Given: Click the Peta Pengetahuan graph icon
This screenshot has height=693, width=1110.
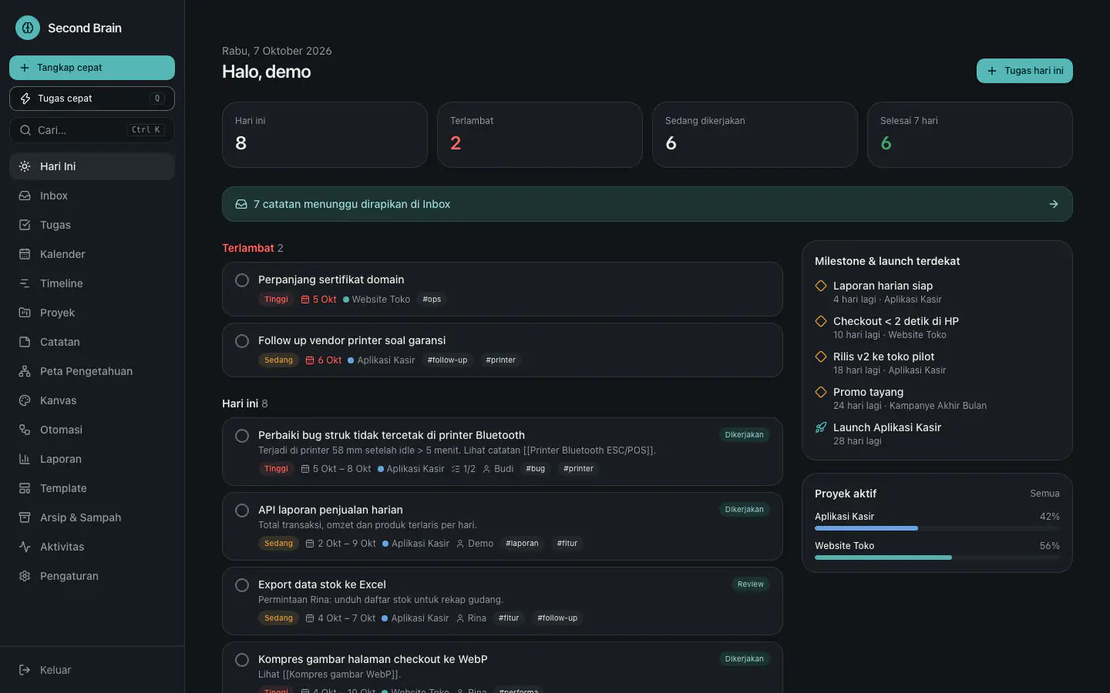Looking at the screenshot, I should tap(25, 371).
